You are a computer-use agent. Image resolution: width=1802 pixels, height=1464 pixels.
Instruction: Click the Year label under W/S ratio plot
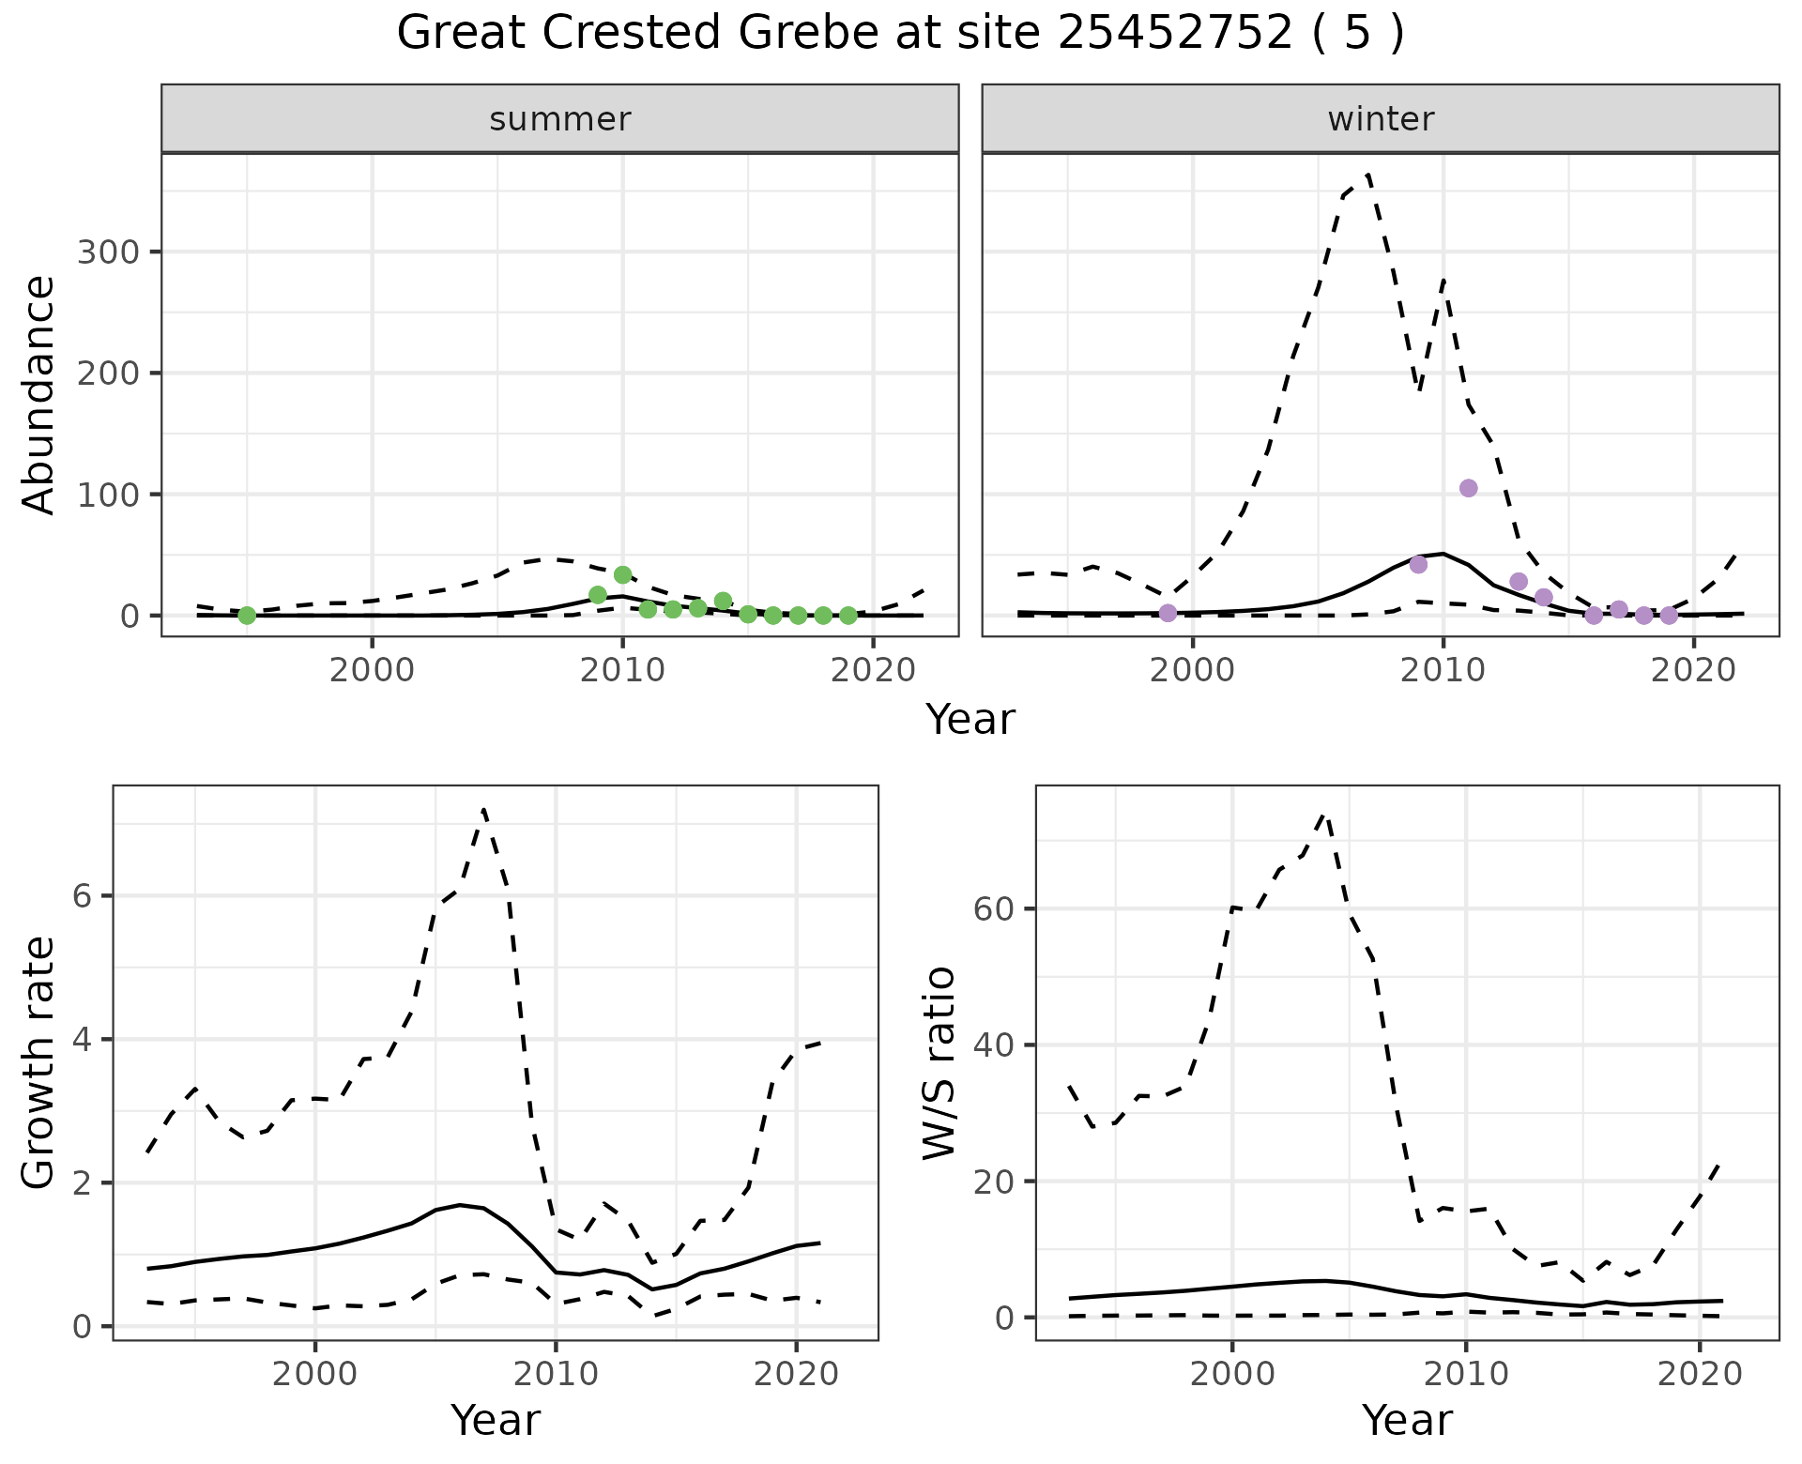(x=1407, y=1420)
